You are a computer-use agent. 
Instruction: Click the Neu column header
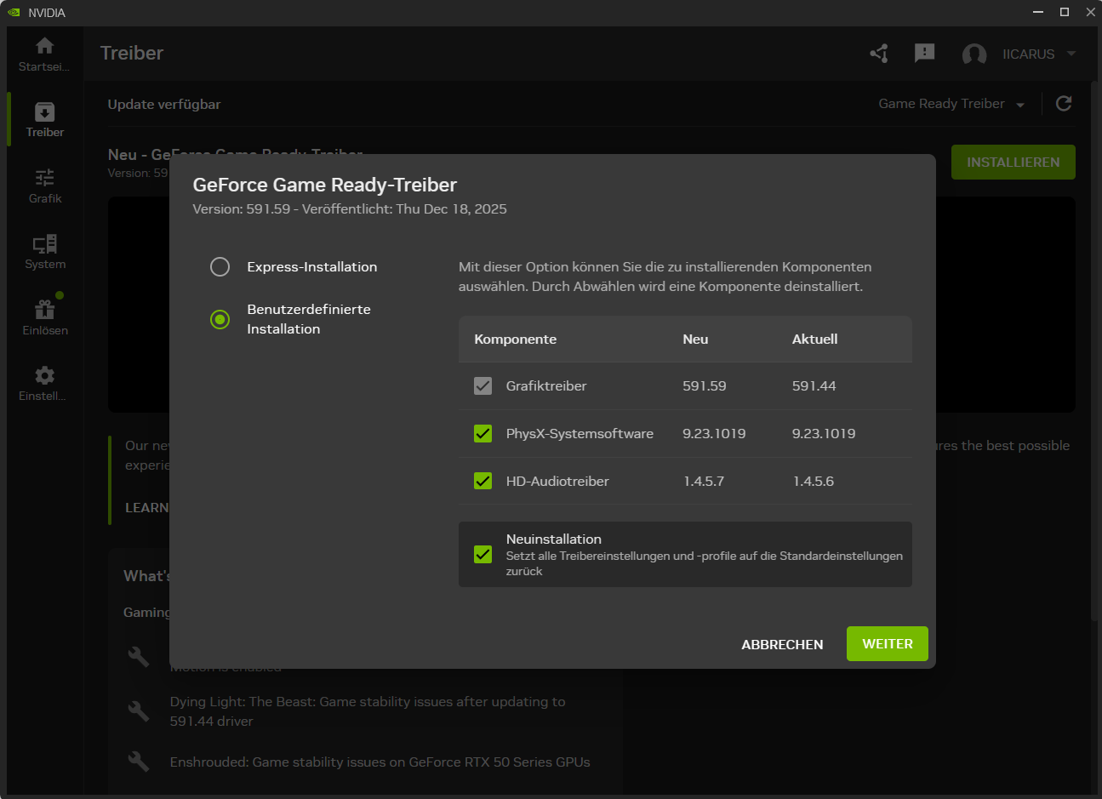(x=695, y=340)
